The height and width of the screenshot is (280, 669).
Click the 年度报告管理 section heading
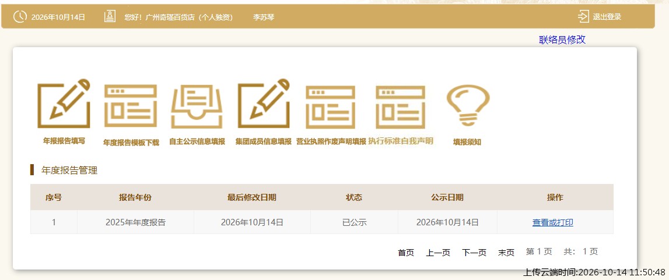point(69,171)
